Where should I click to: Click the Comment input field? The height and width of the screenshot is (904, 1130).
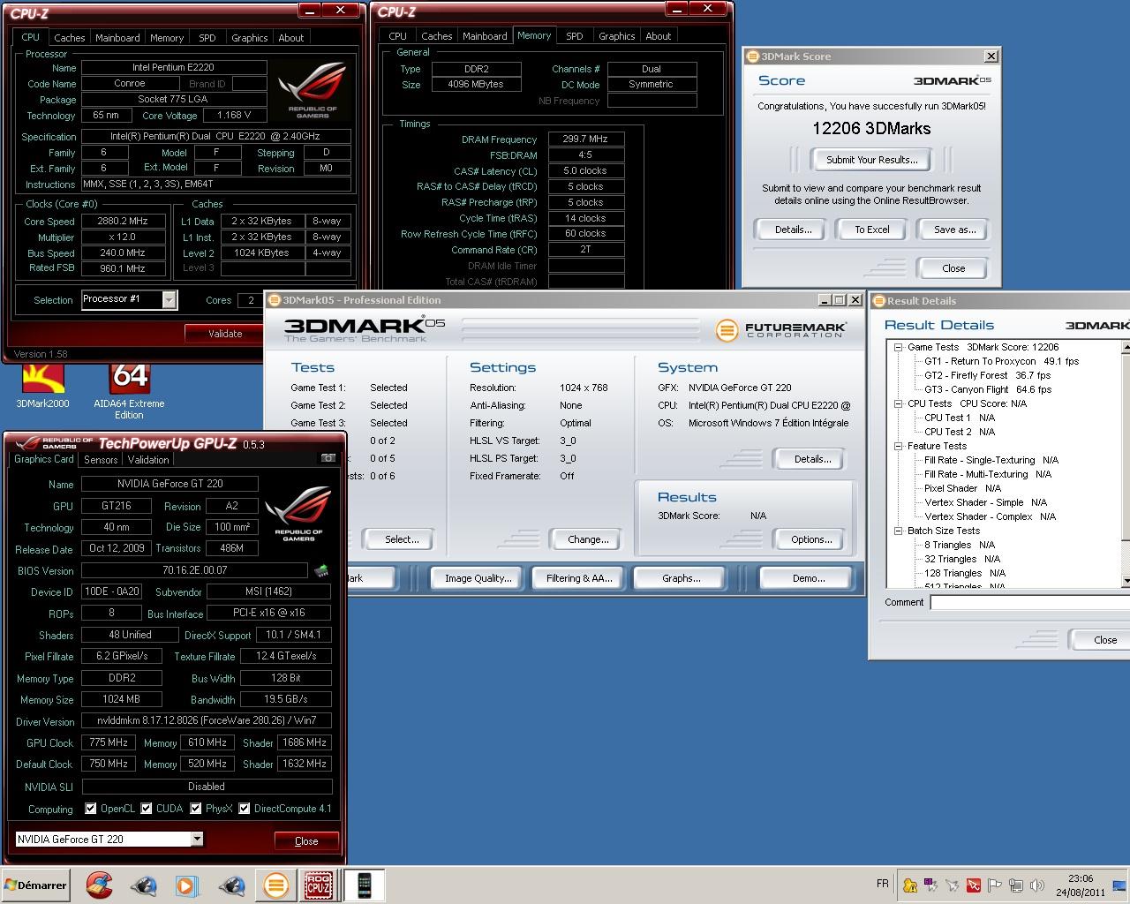click(x=1029, y=602)
